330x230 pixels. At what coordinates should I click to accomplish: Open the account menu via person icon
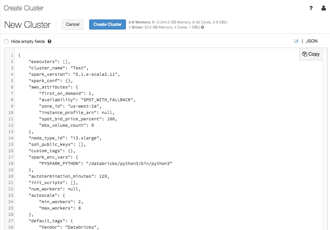click(323, 8)
